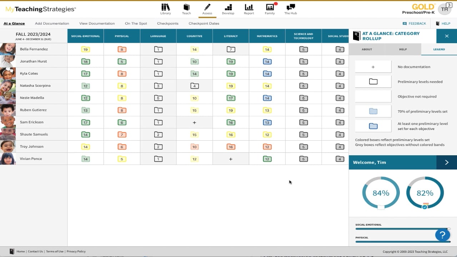The image size is (457, 257).
Task: Click the At a Glance nav link
Action: coord(14,24)
